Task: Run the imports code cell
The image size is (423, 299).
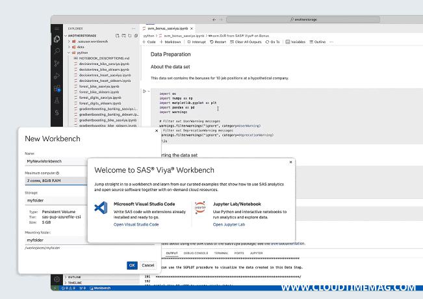Action: 144,91
